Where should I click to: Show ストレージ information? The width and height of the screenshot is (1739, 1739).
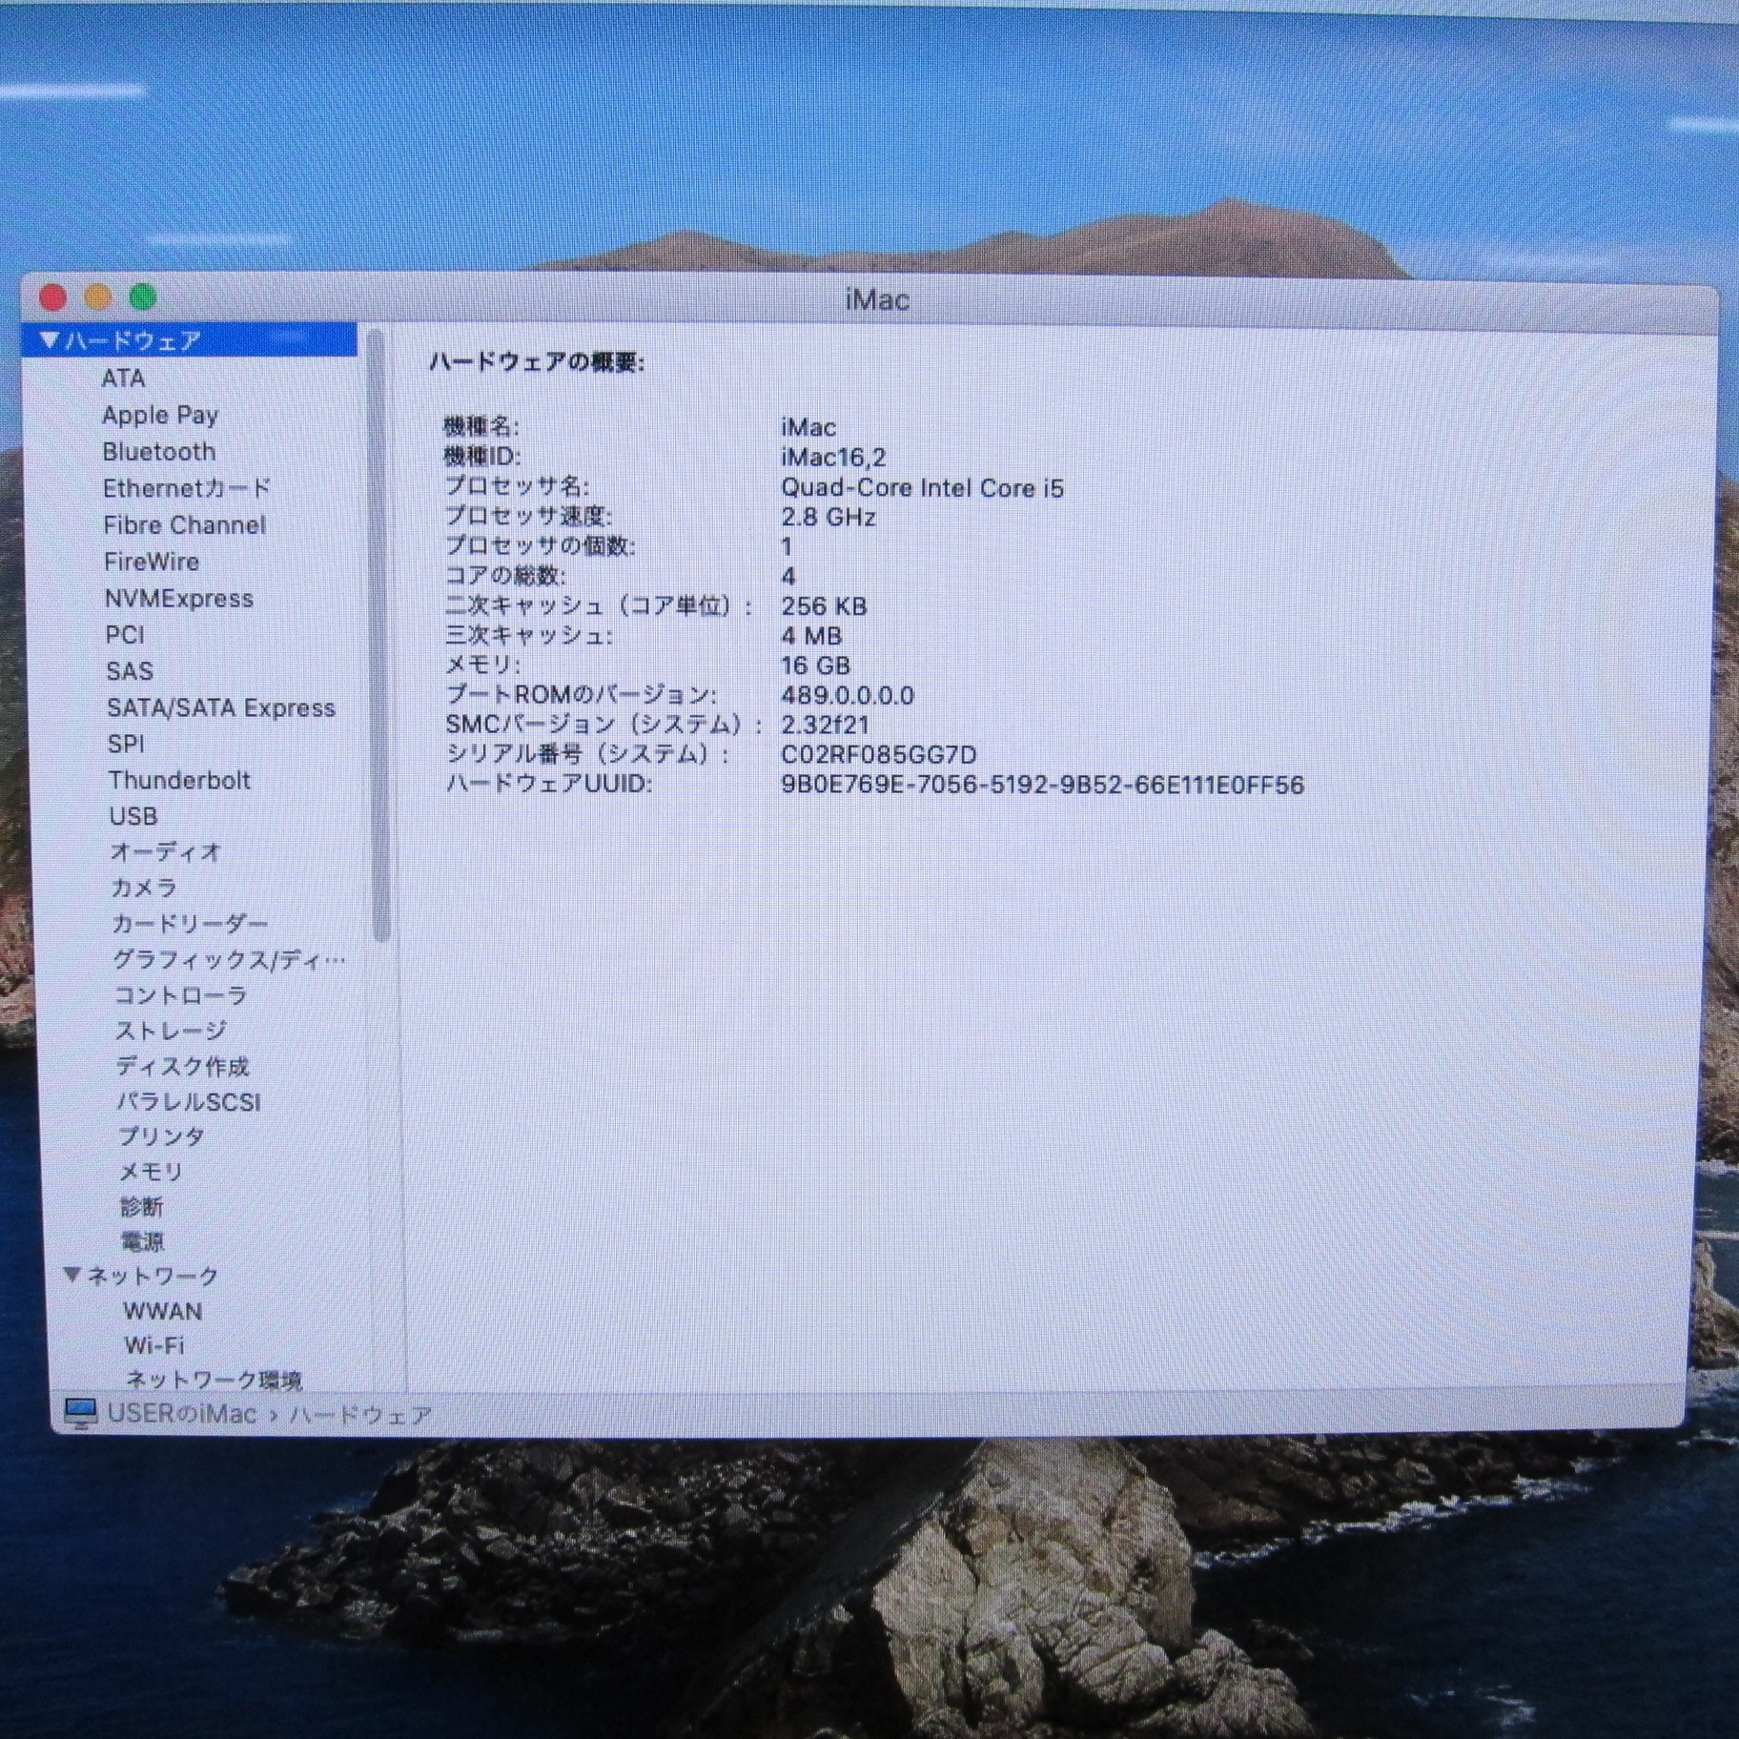[172, 1031]
